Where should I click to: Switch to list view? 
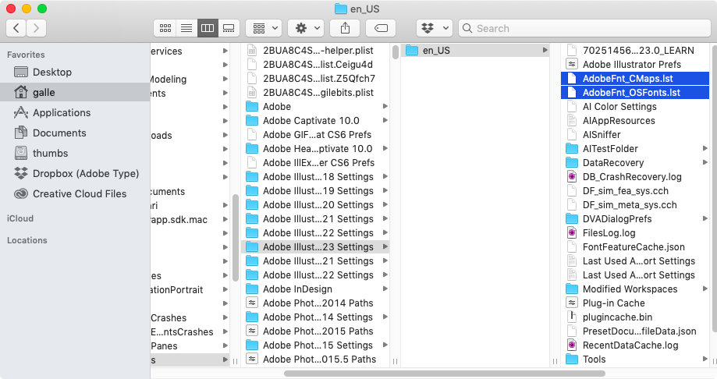pyautogui.click(x=186, y=28)
